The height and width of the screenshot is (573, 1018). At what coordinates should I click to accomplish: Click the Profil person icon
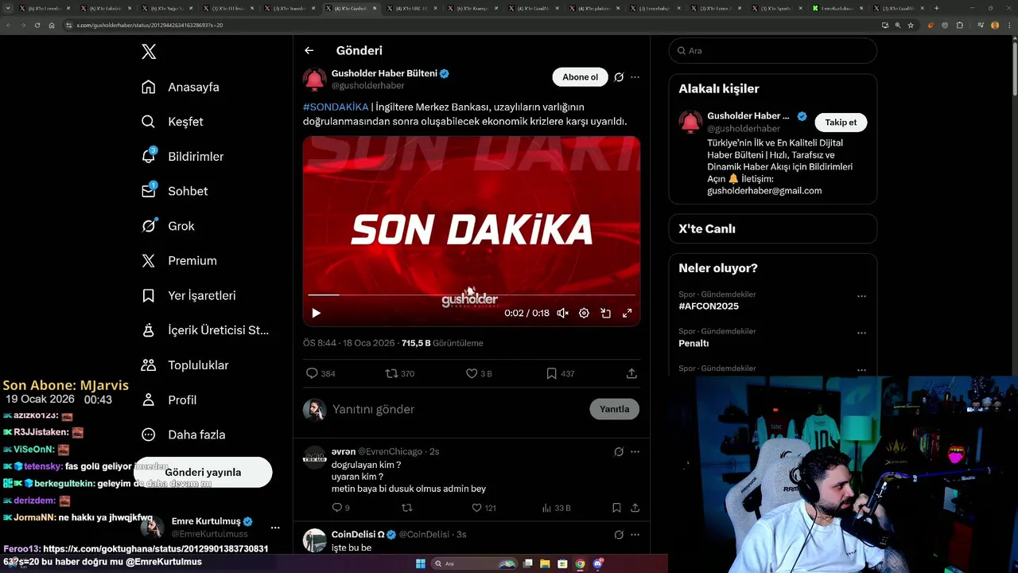tap(149, 400)
